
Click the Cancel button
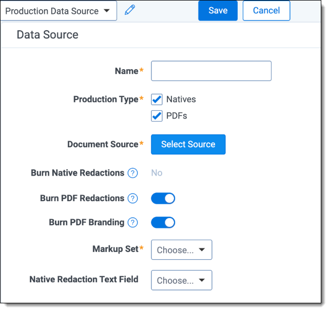pyautogui.click(x=266, y=11)
